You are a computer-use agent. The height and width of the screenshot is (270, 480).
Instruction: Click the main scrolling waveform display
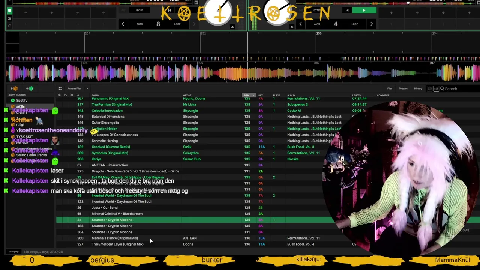(243, 72)
